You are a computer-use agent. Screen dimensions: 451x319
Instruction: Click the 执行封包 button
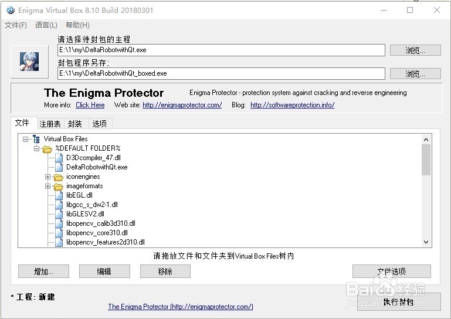pos(399,302)
